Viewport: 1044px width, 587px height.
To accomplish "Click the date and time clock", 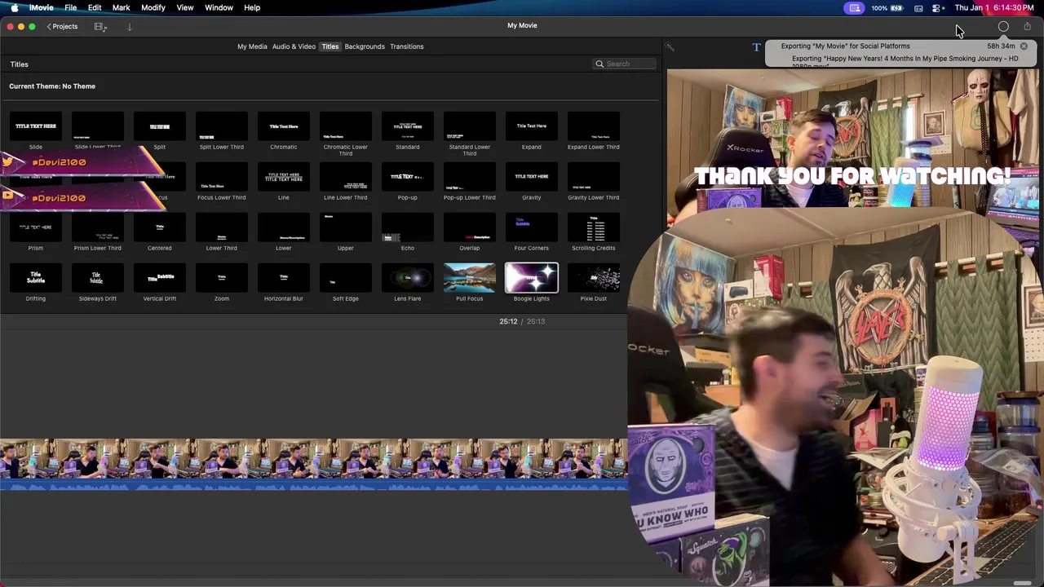I will [994, 7].
